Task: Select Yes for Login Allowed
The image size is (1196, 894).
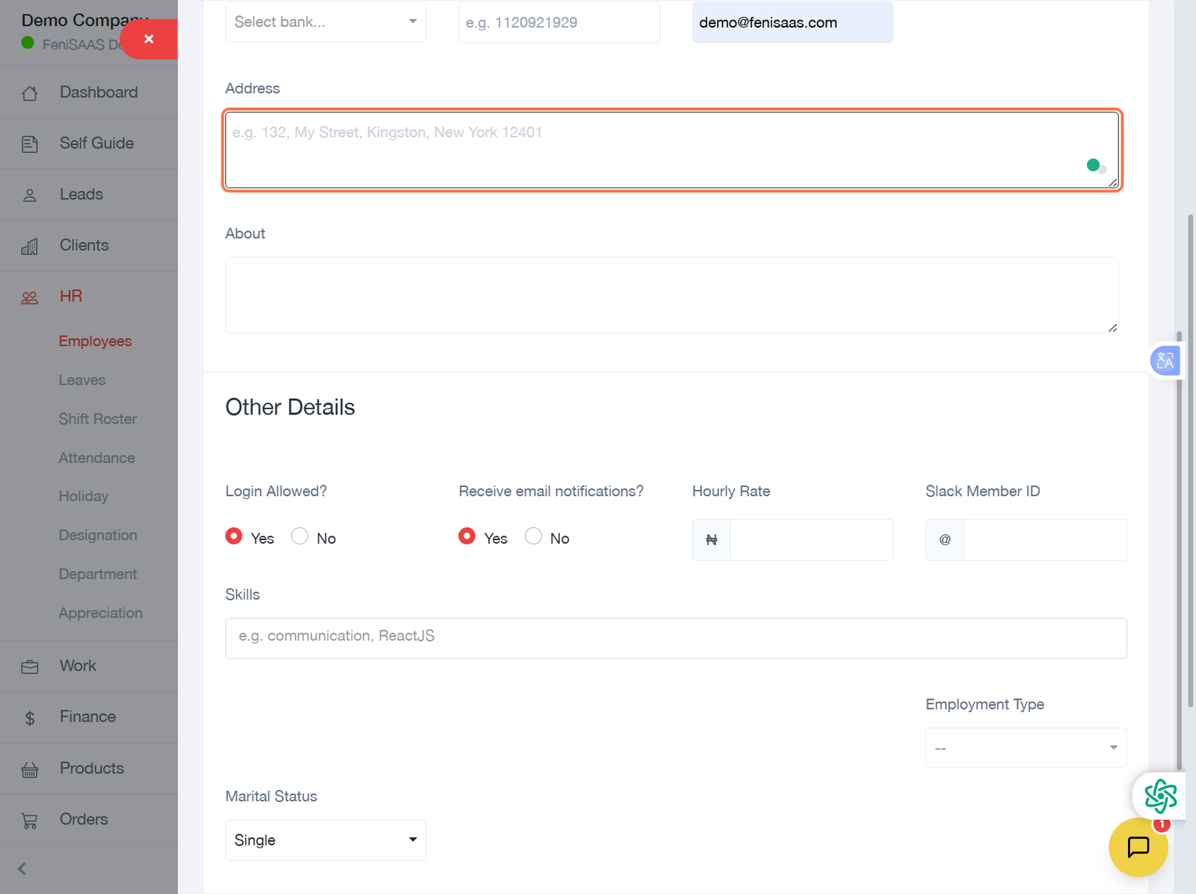Action: pyautogui.click(x=234, y=536)
